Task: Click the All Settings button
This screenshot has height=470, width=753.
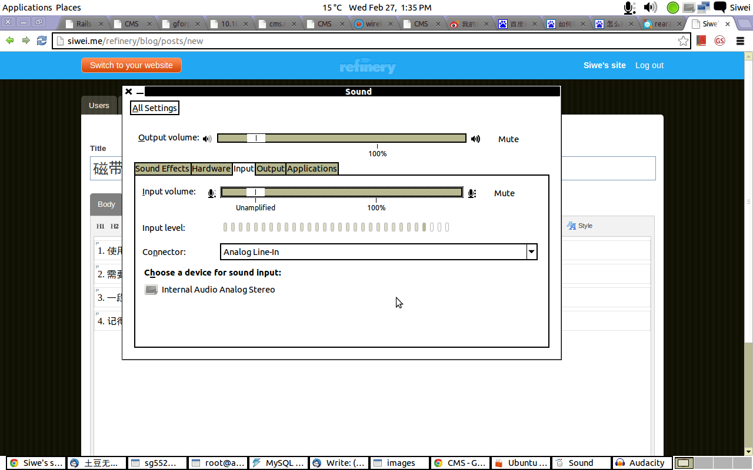Action: [x=155, y=108]
